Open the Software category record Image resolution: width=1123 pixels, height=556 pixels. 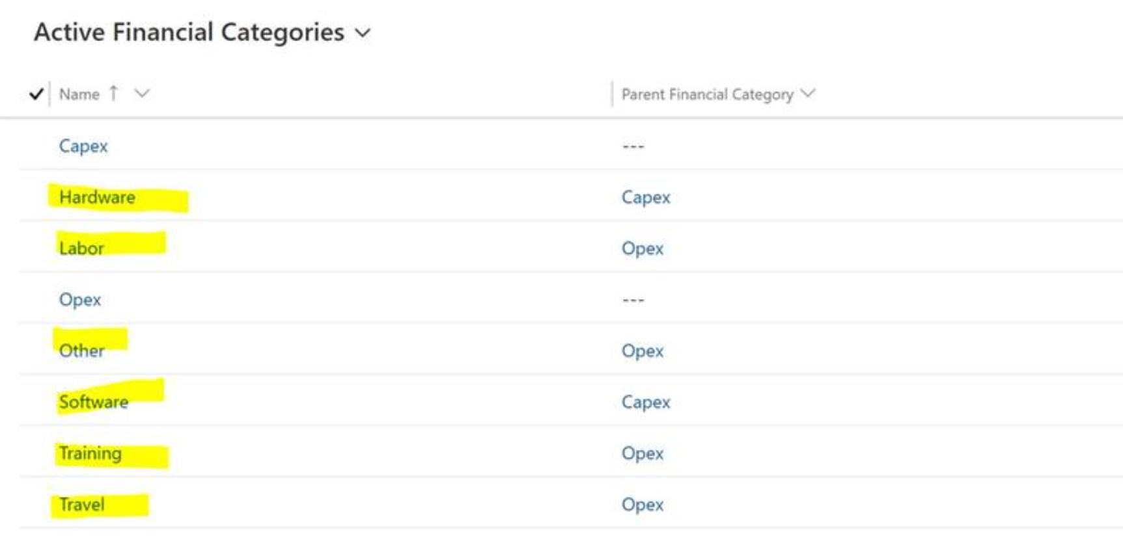click(94, 402)
